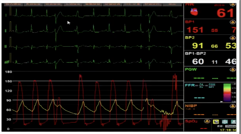241x134 pixels.
Task: Click the BP1 alarm bell icon
Action: pos(233,22)
